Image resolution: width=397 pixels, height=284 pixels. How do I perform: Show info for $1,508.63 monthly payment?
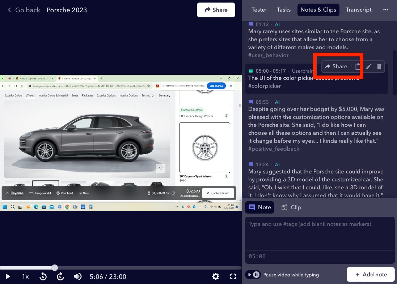(173, 193)
